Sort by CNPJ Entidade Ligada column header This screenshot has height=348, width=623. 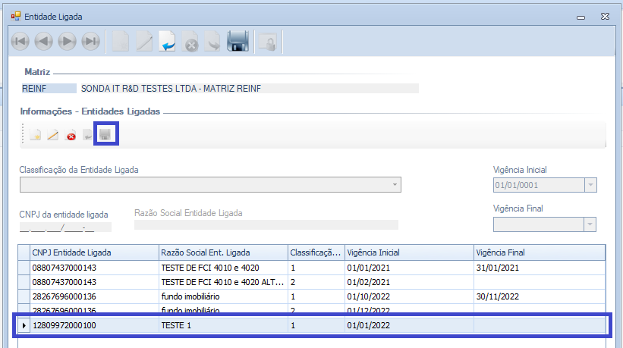tap(93, 252)
